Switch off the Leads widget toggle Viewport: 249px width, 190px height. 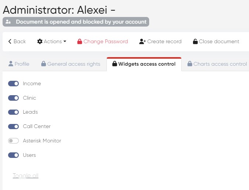(14, 112)
